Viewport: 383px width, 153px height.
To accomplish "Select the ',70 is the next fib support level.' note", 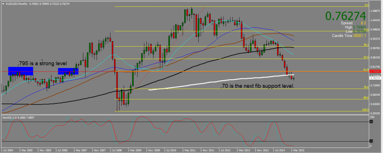I will [x=257, y=86].
